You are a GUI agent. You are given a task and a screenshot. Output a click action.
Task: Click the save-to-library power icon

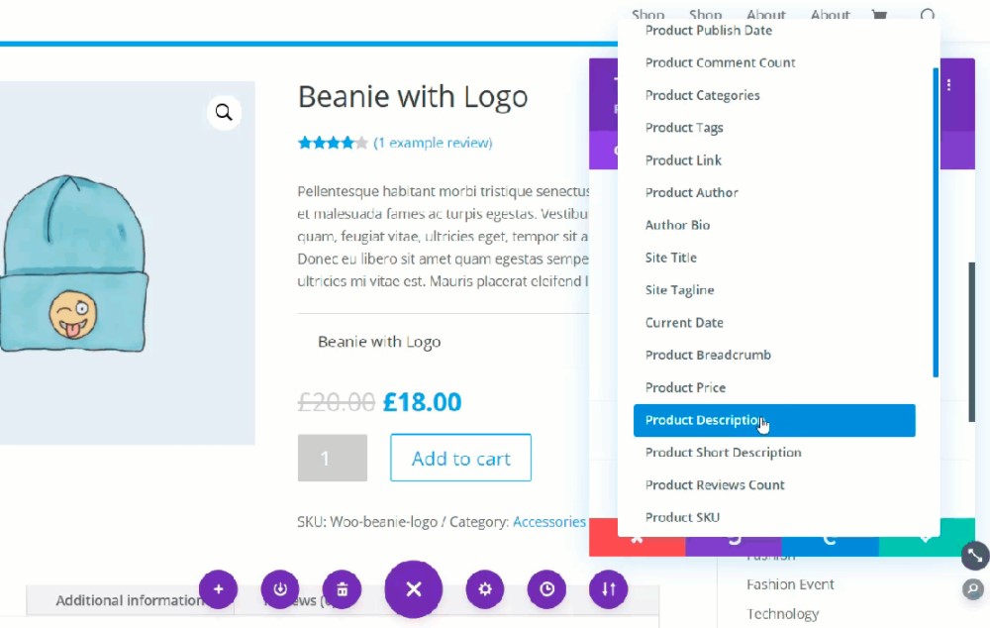(280, 589)
